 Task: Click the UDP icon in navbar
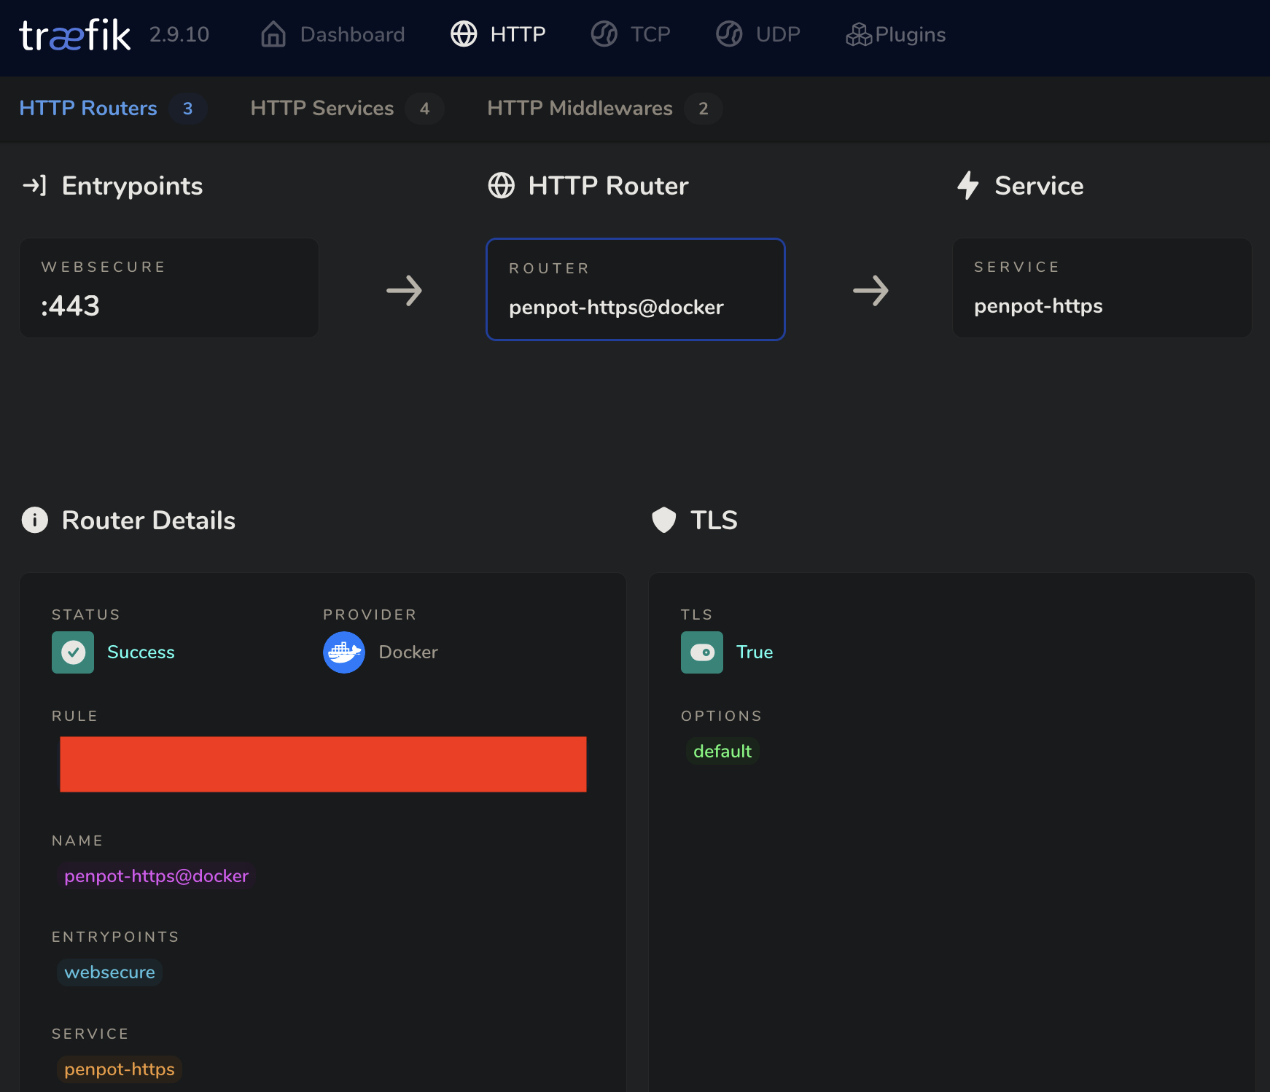[x=729, y=34]
